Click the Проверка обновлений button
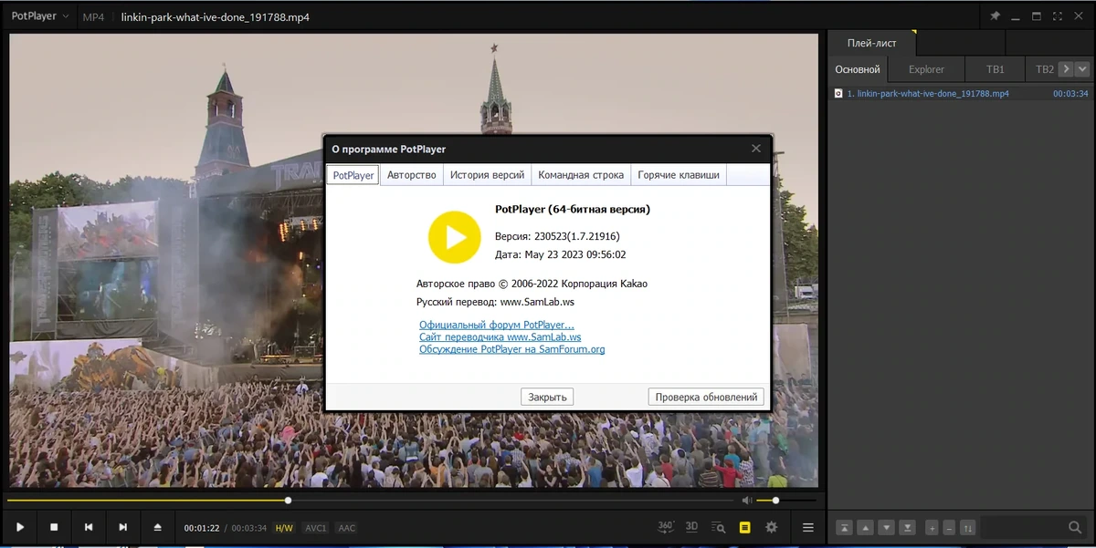The width and height of the screenshot is (1096, 548). point(706,397)
